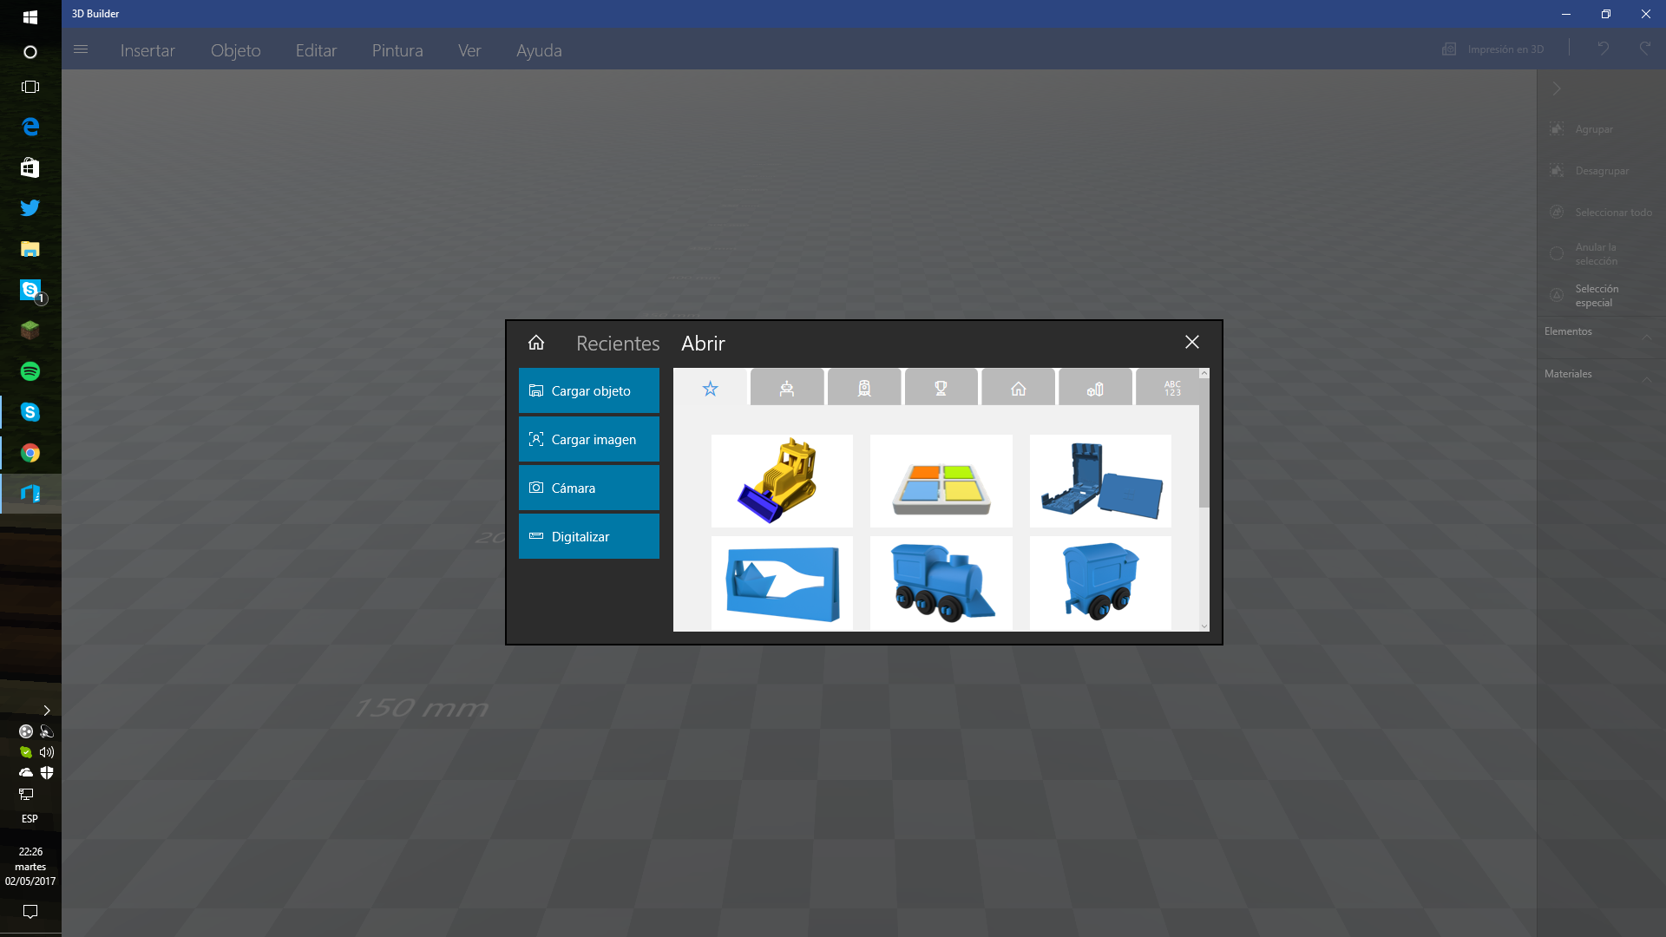Open the Cámara option
The width and height of the screenshot is (1666, 937).
click(589, 488)
